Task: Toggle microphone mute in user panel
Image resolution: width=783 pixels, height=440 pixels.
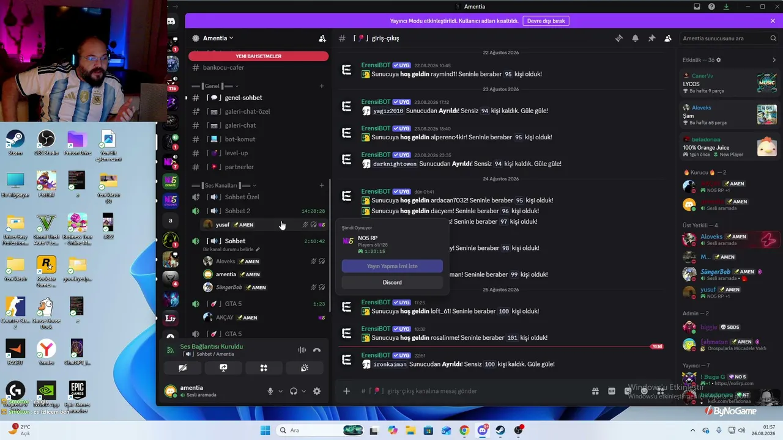Action: (x=270, y=391)
